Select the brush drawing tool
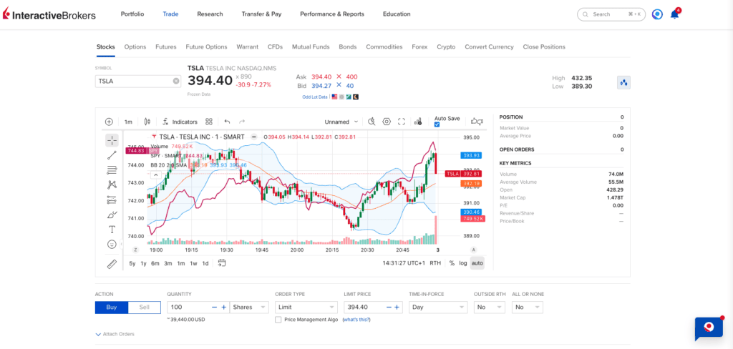Viewport: 733px width, 349px height. pyautogui.click(x=112, y=215)
